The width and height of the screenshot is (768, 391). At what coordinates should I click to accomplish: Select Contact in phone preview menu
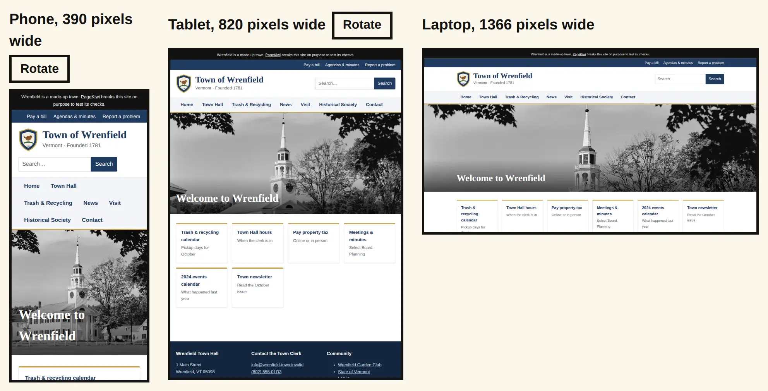pyautogui.click(x=92, y=220)
